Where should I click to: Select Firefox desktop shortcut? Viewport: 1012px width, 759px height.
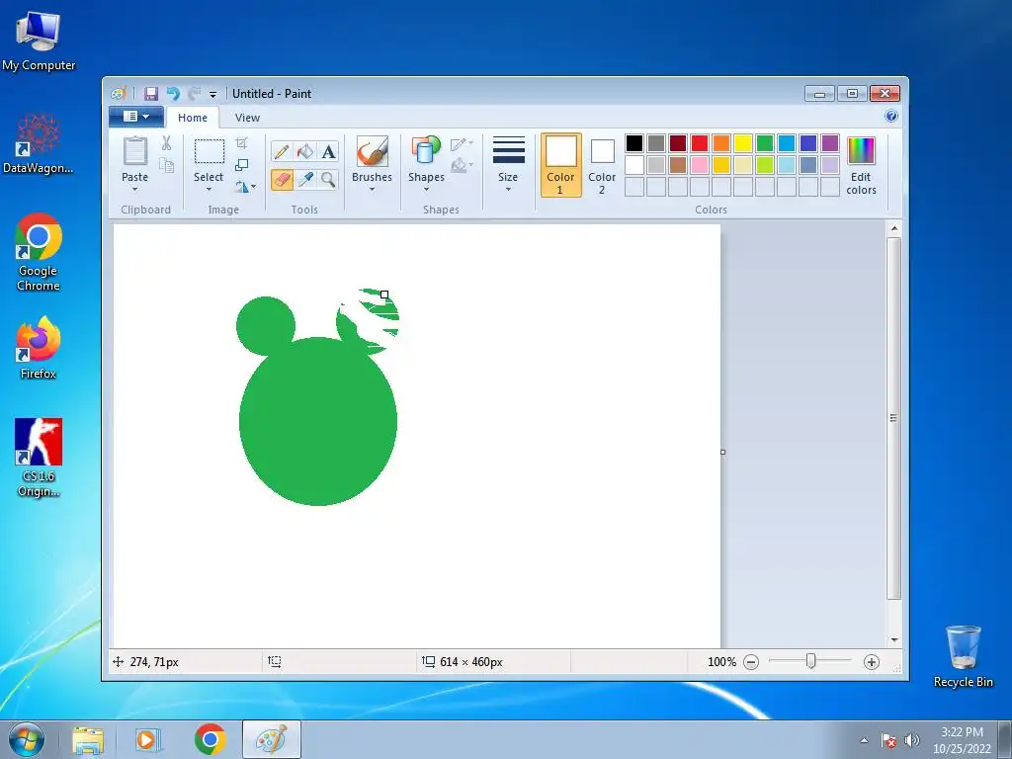pyautogui.click(x=39, y=348)
